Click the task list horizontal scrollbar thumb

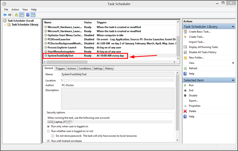67,62
